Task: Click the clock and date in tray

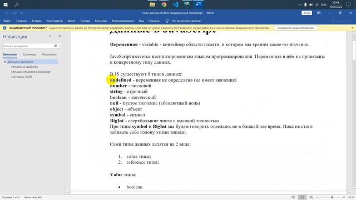Action: tap(335, 4)
